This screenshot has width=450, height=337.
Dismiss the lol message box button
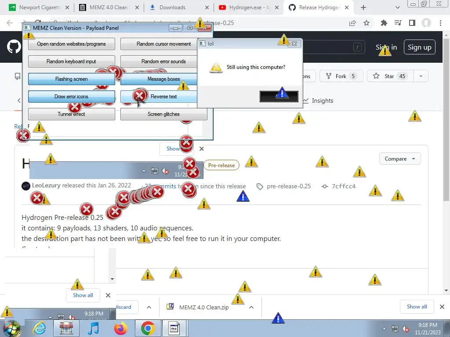pyautogui.click(x=279, y=97)
